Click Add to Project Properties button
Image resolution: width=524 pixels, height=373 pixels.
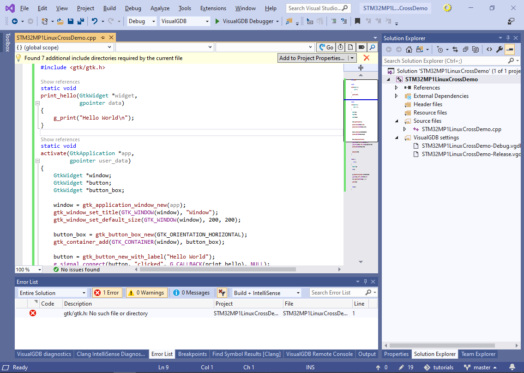point(312,58)
